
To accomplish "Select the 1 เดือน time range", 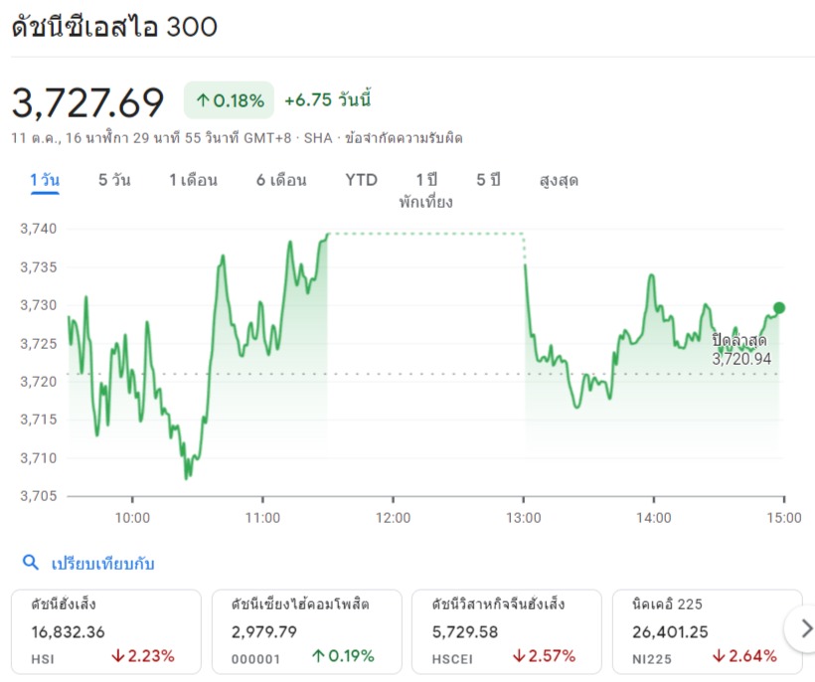I will click(193, 181).
